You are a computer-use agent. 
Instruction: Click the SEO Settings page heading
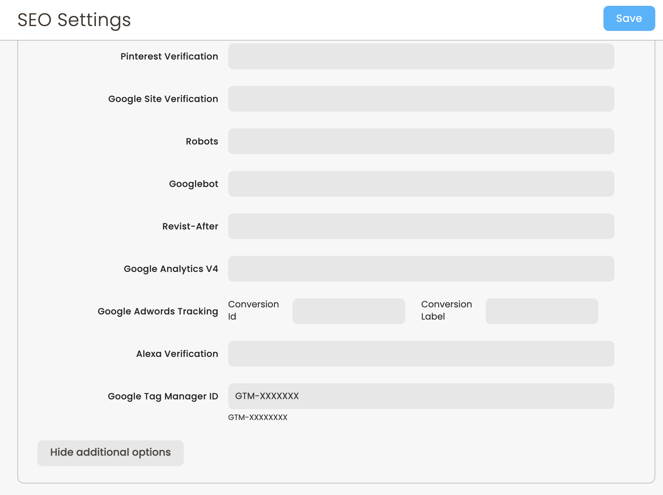pos(74,20)
